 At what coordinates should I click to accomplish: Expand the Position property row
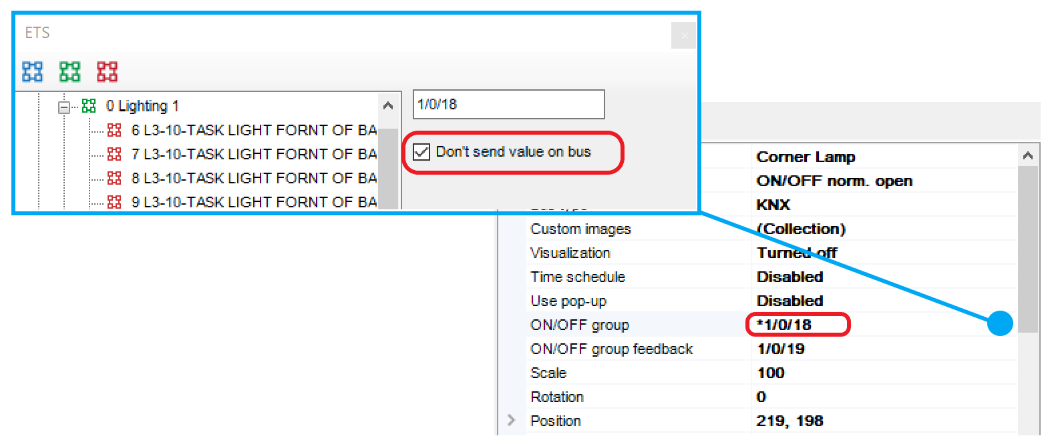512,420
